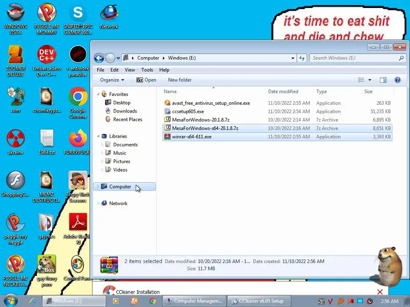Screen dimensions: 410x307
Task: Open the Edit menu
Action: [114, 70]
